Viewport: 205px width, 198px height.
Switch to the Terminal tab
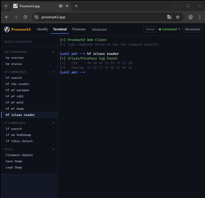coord(60,29)
